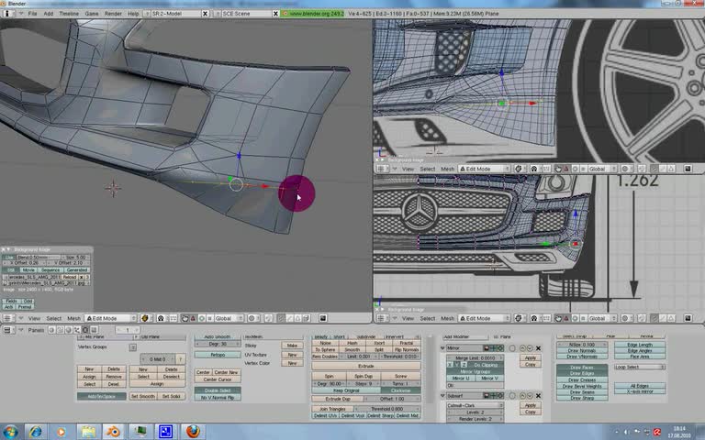This screenshot has width=705, height=440.
Task: Open the Mesh menu in bottom-left header
Action: coord(75,318)
